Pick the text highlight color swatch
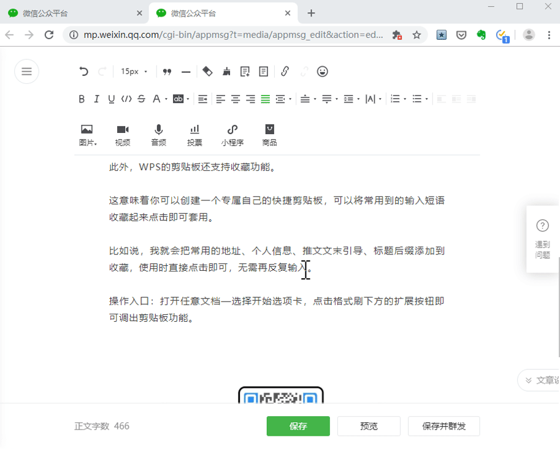 click(x=177, y=99)
